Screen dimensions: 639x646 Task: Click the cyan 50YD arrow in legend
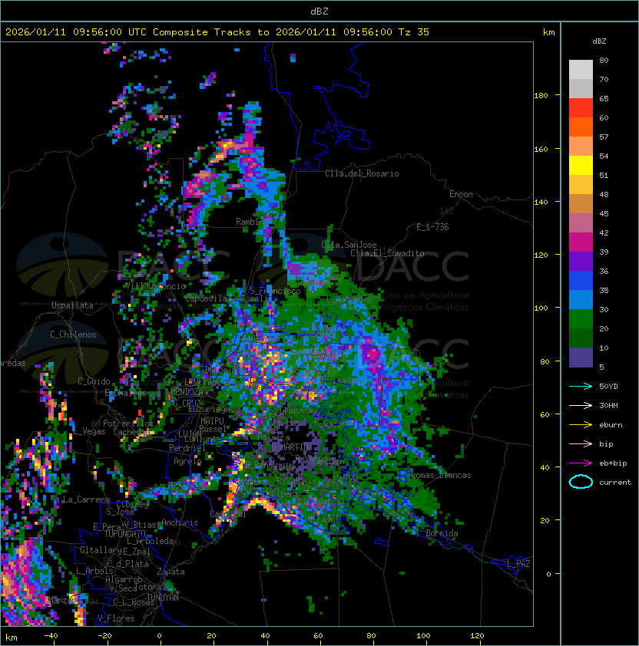581,386
